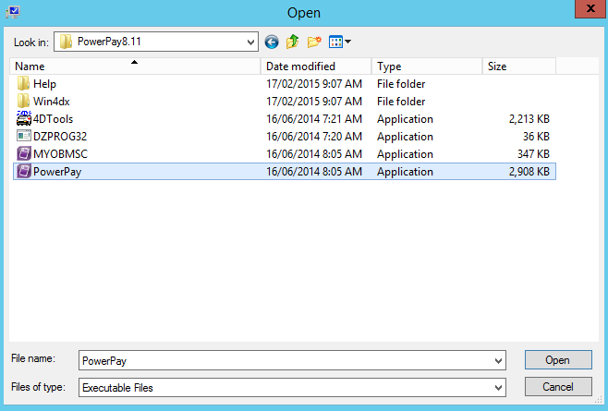Expand the Files of type dropdown
Viewport: 608px width, 411px height.
(498, 388)
